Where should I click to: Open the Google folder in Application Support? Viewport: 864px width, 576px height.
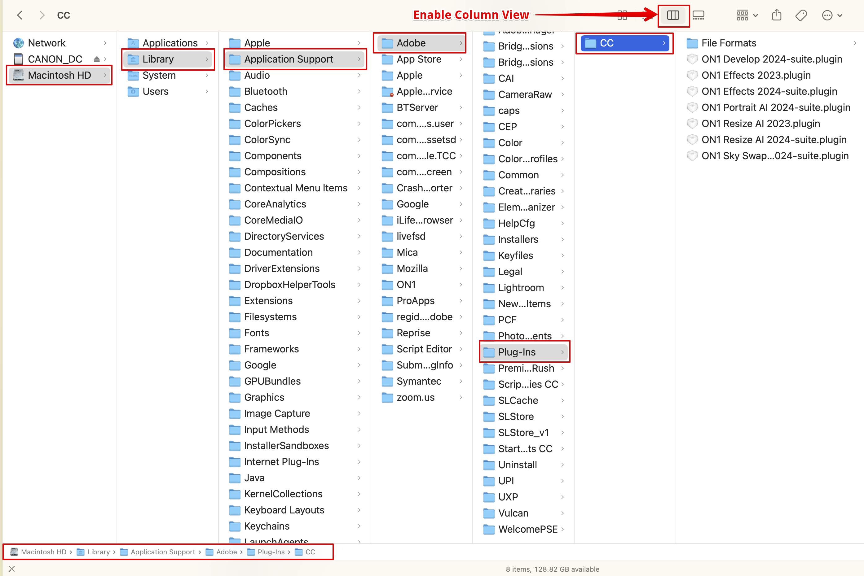pyautogui.click(x=421, y=204)
